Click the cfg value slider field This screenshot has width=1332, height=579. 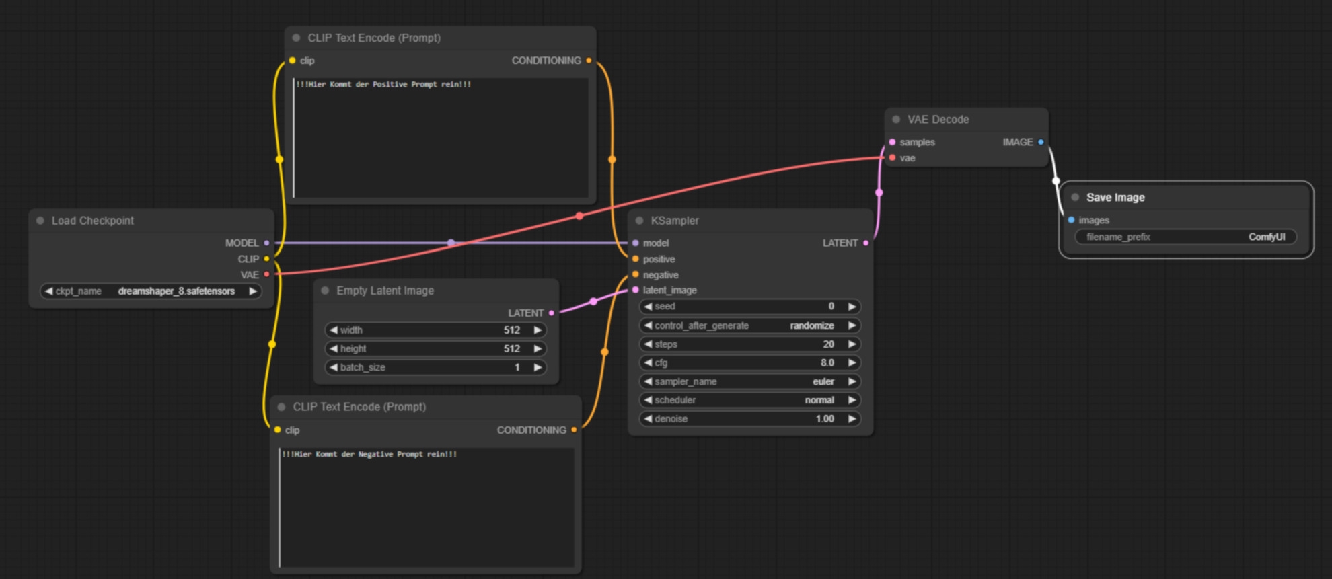click(x=749, y=363)
